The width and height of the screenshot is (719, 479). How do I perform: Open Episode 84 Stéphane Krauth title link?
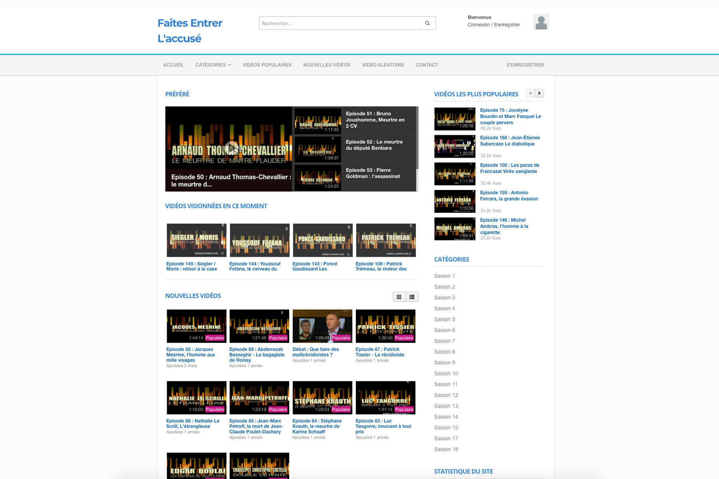[x=317, y=426]
